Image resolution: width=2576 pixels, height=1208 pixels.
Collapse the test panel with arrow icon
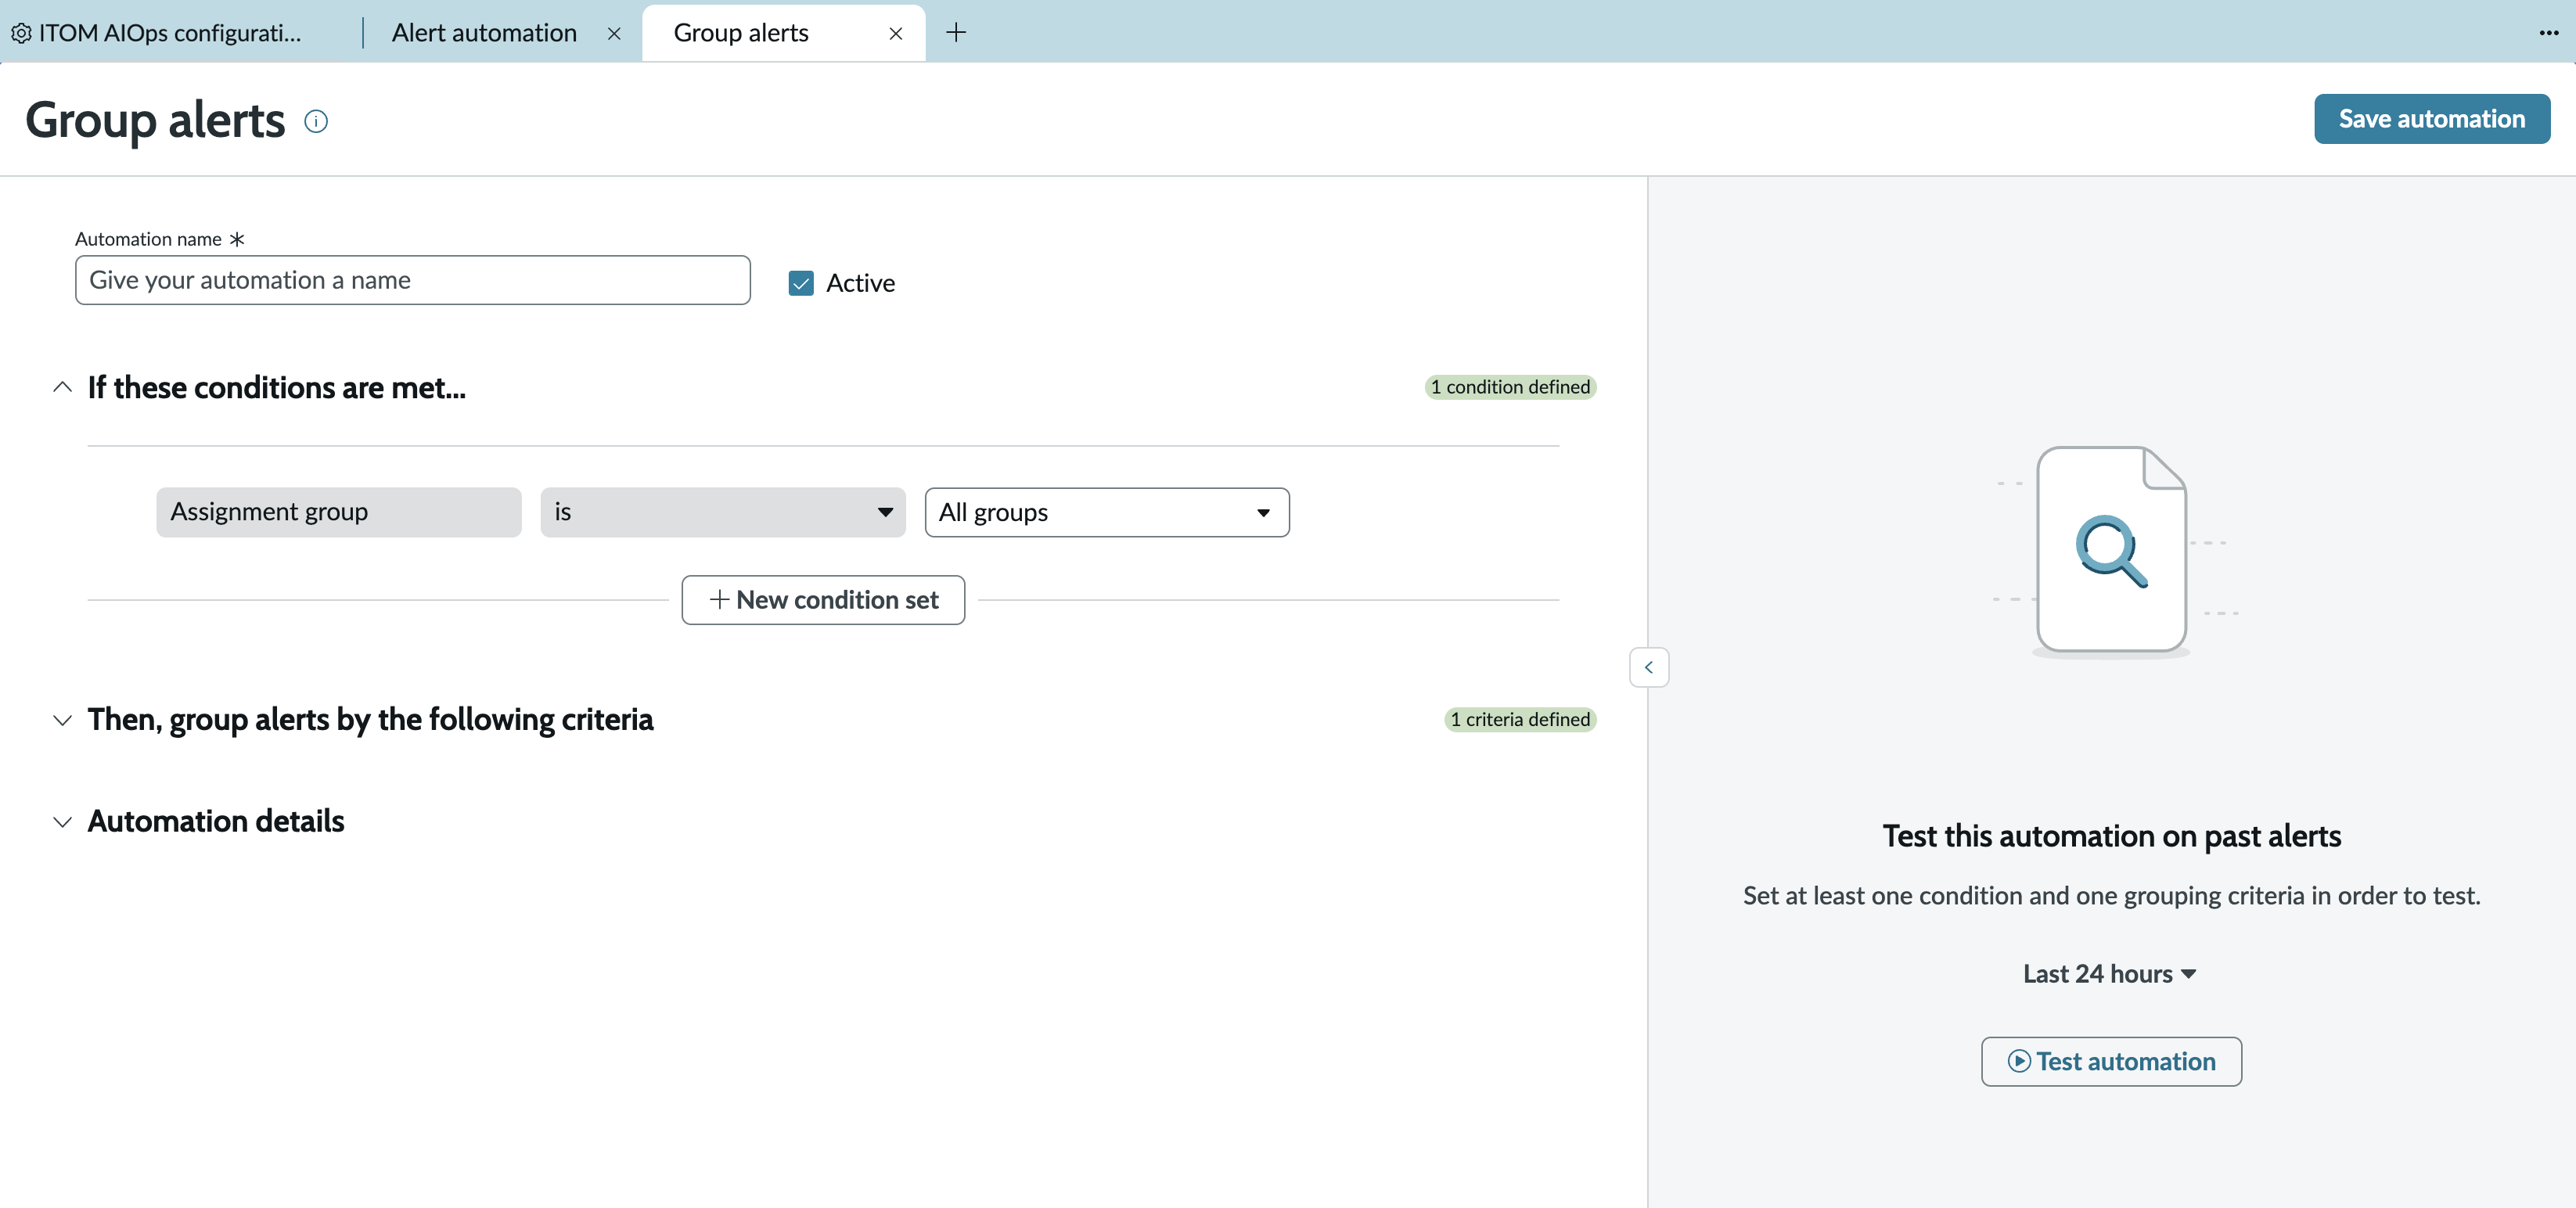coord(1649,667)
